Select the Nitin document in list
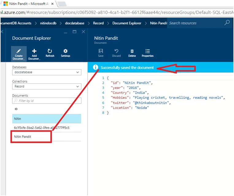Viewport: 234px width, 196px height. pyautogui.click(x=47, y=119)
